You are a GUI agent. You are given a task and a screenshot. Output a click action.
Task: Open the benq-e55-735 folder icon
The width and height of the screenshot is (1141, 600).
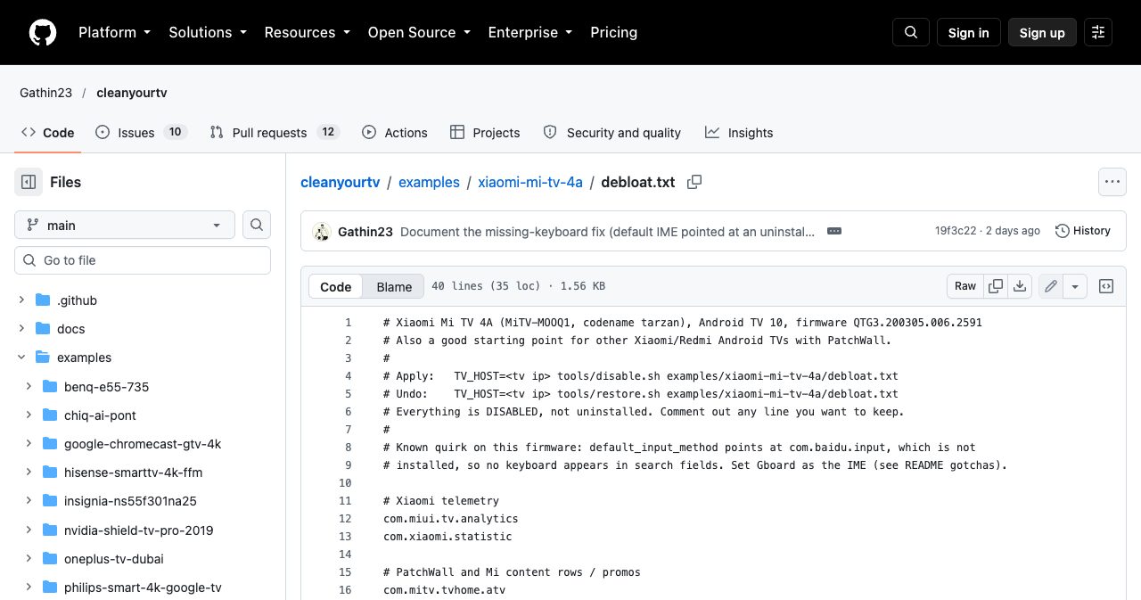pos(50,387)
